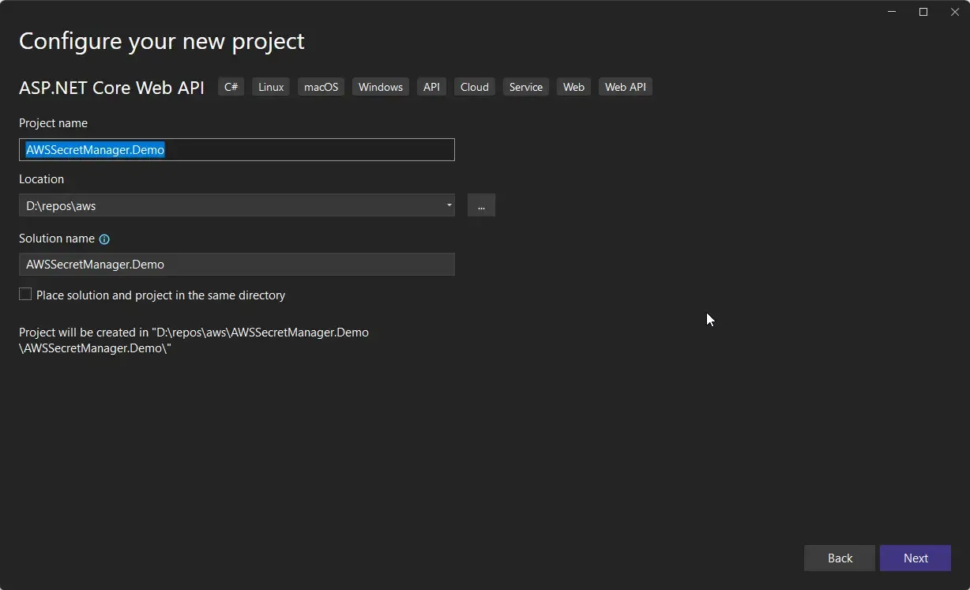Click the browse button next to Location
The image size is (970, 590).
click(x=481, y=205)
